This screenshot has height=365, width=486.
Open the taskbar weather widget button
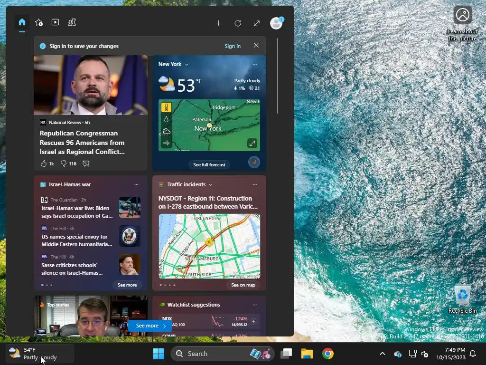tap(40, 354)
